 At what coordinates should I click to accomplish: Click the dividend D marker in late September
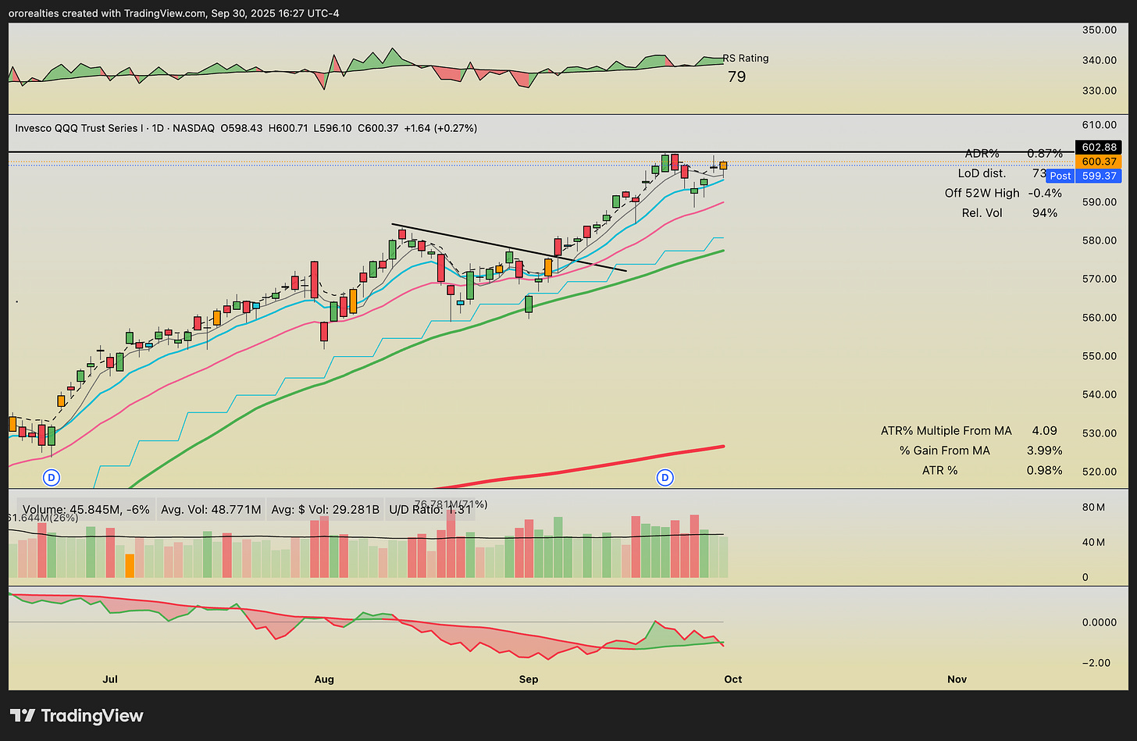point(665,477)
